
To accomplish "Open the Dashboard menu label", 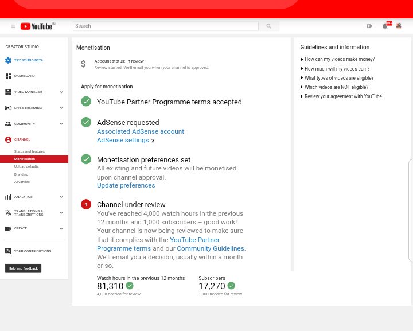I will click(x=25, y=76).
